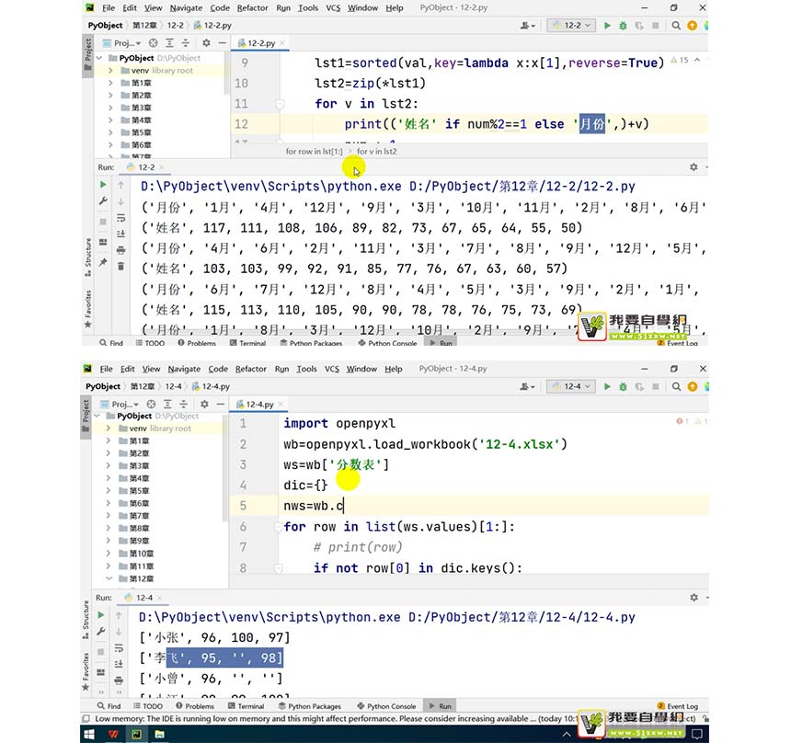This screenshot has height=743, width=791.
Task: Toggle Favorites side tab in 12-4.py window
Action: point(86,671)
